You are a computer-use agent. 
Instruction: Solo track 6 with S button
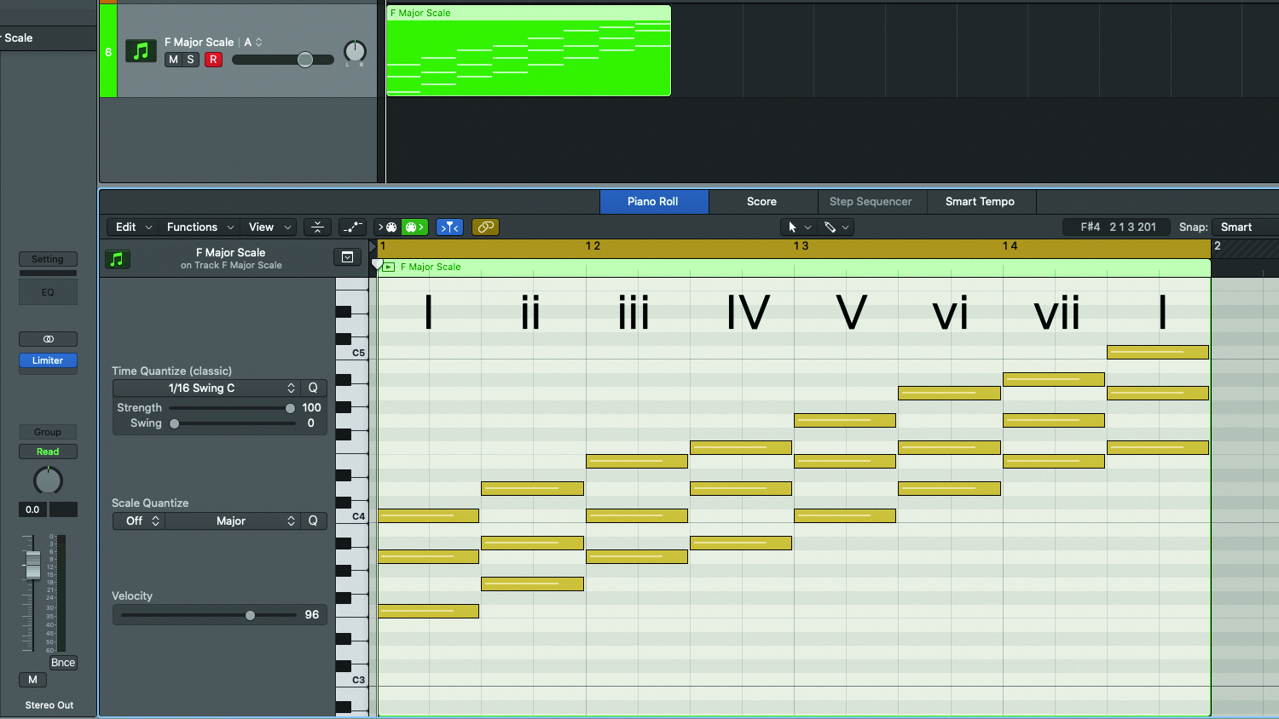tap(190, 60)
